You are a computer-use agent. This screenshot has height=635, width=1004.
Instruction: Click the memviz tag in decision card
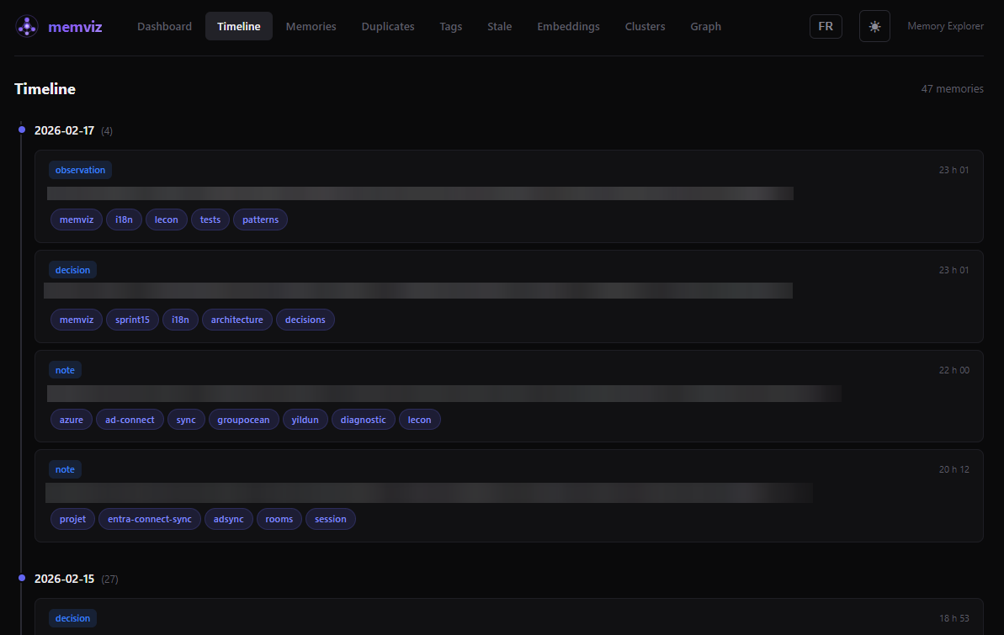point(77,320)
